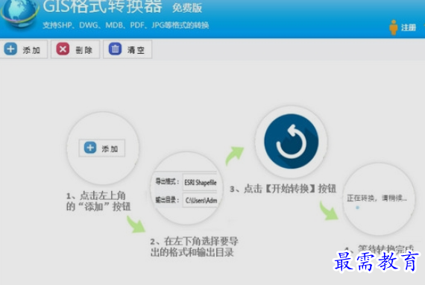The height and width of the screenshot is (285, 425).
Task: Click the 添加 (Add) toolbar button
Action: click(23, 49)
